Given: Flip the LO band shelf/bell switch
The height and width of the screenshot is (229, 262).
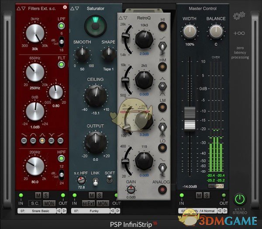Looking at the screenshot, I should pos(162,168).
